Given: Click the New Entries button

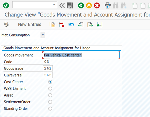Looking at the screenshot, I should click(x=30, y=24).
